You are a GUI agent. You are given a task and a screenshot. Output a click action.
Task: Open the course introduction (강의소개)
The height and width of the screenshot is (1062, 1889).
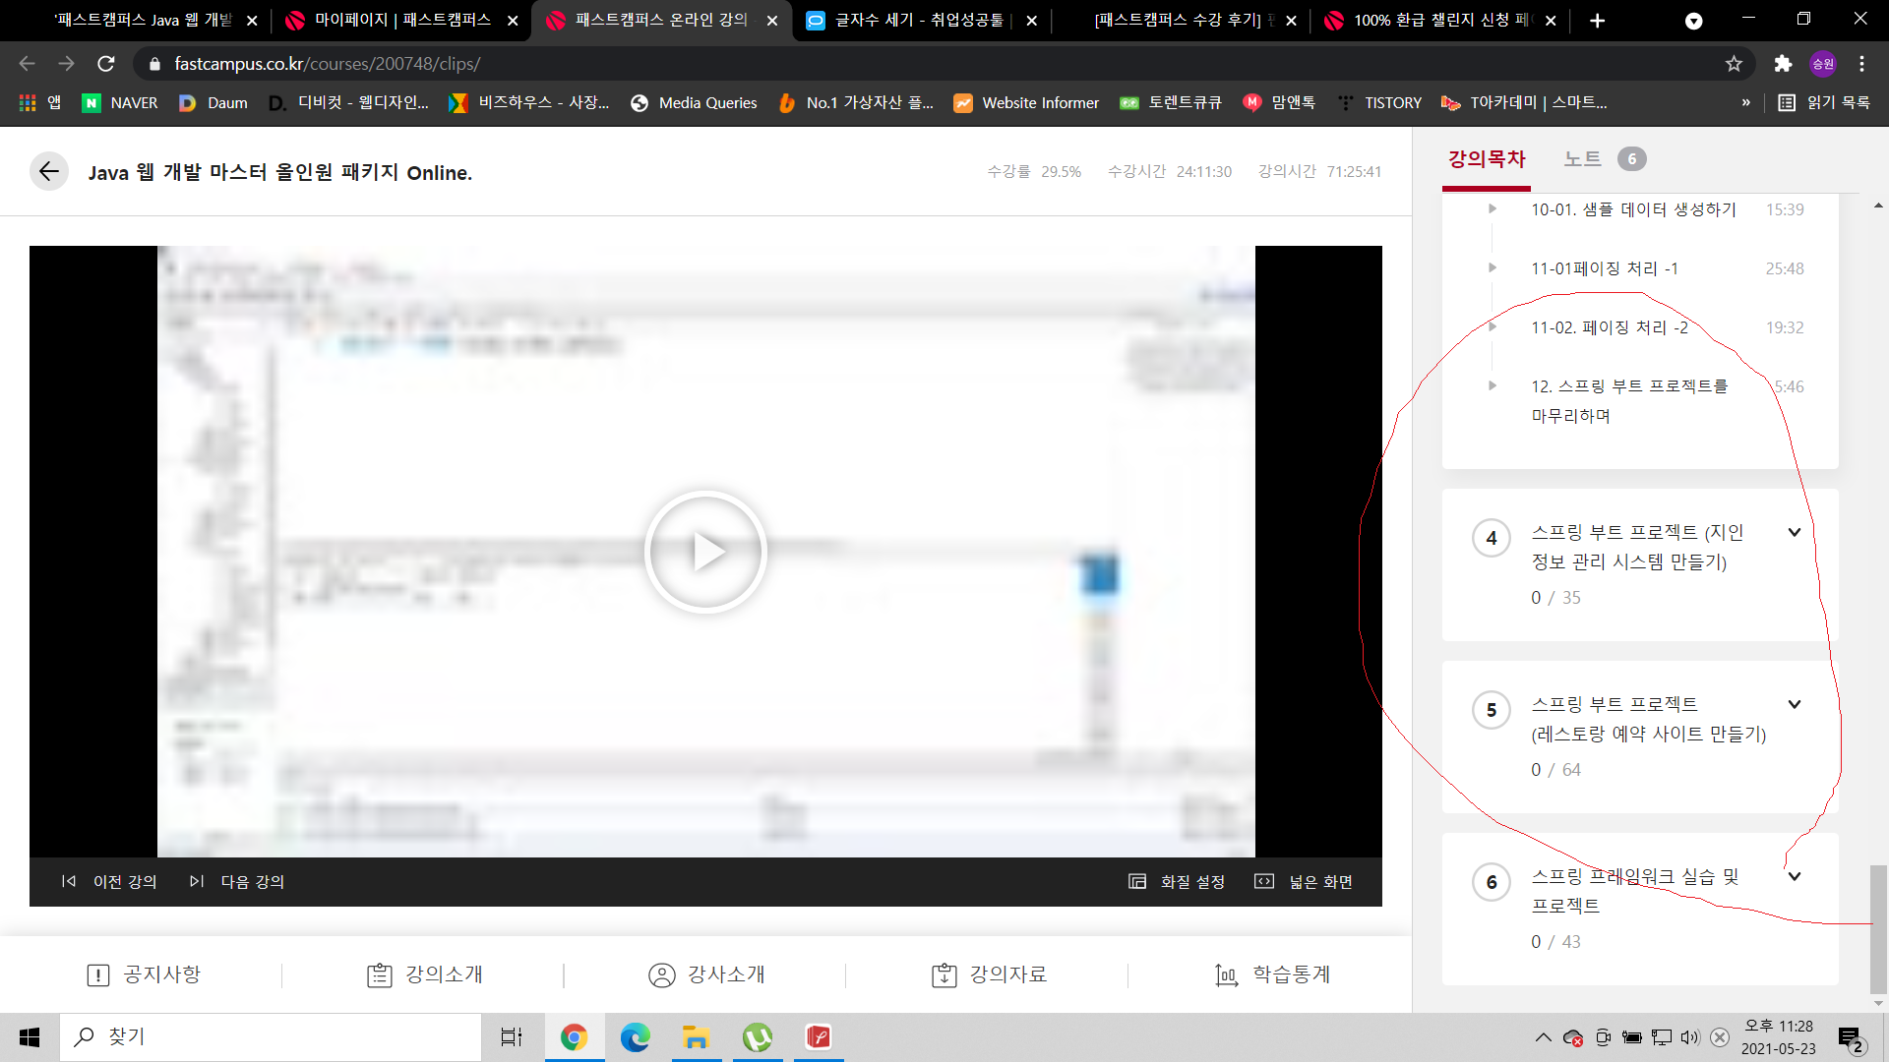(425, 974)
